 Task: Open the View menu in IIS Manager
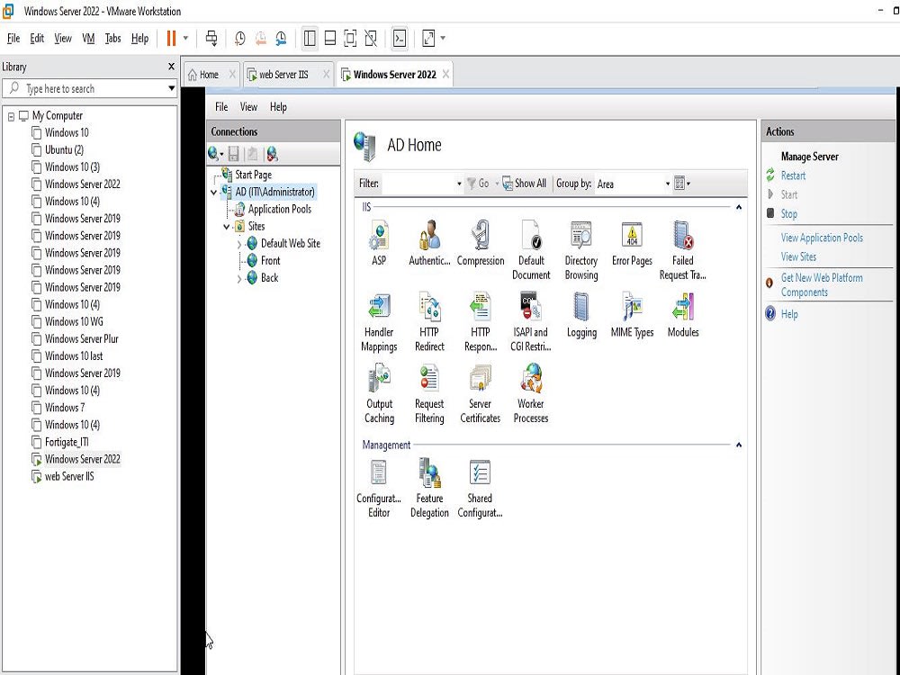[x=248, y=106]
